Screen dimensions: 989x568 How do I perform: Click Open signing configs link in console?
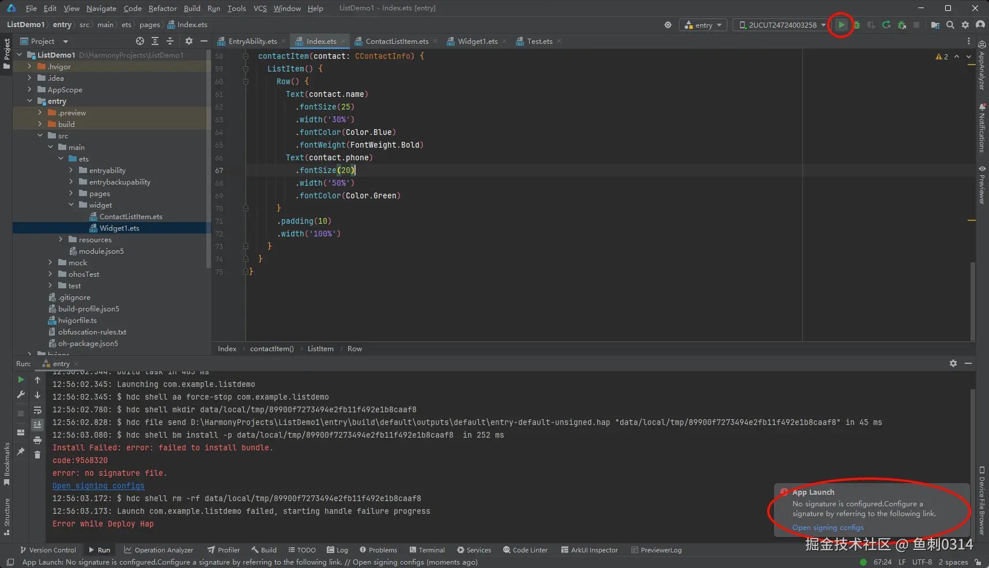point(98,486)
